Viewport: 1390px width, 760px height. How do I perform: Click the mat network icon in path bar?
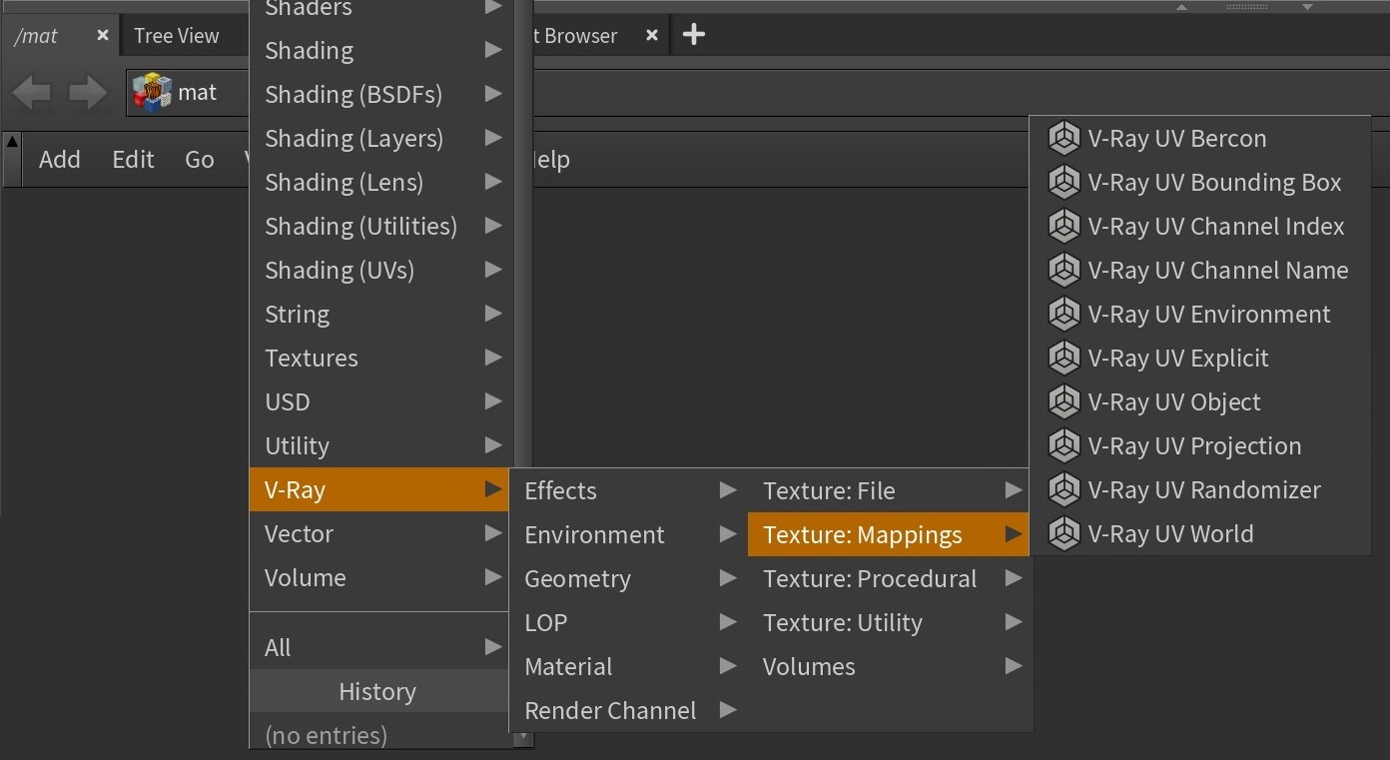pyautogui.click(x=152, y=93)
